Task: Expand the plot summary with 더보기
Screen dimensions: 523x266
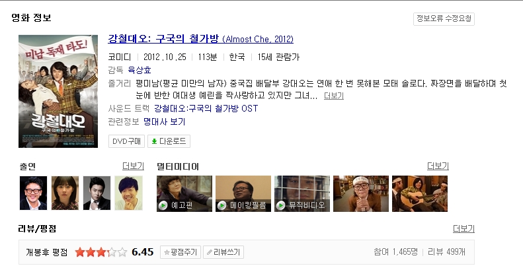Action: pyautogui.click(x=333, y=96)
